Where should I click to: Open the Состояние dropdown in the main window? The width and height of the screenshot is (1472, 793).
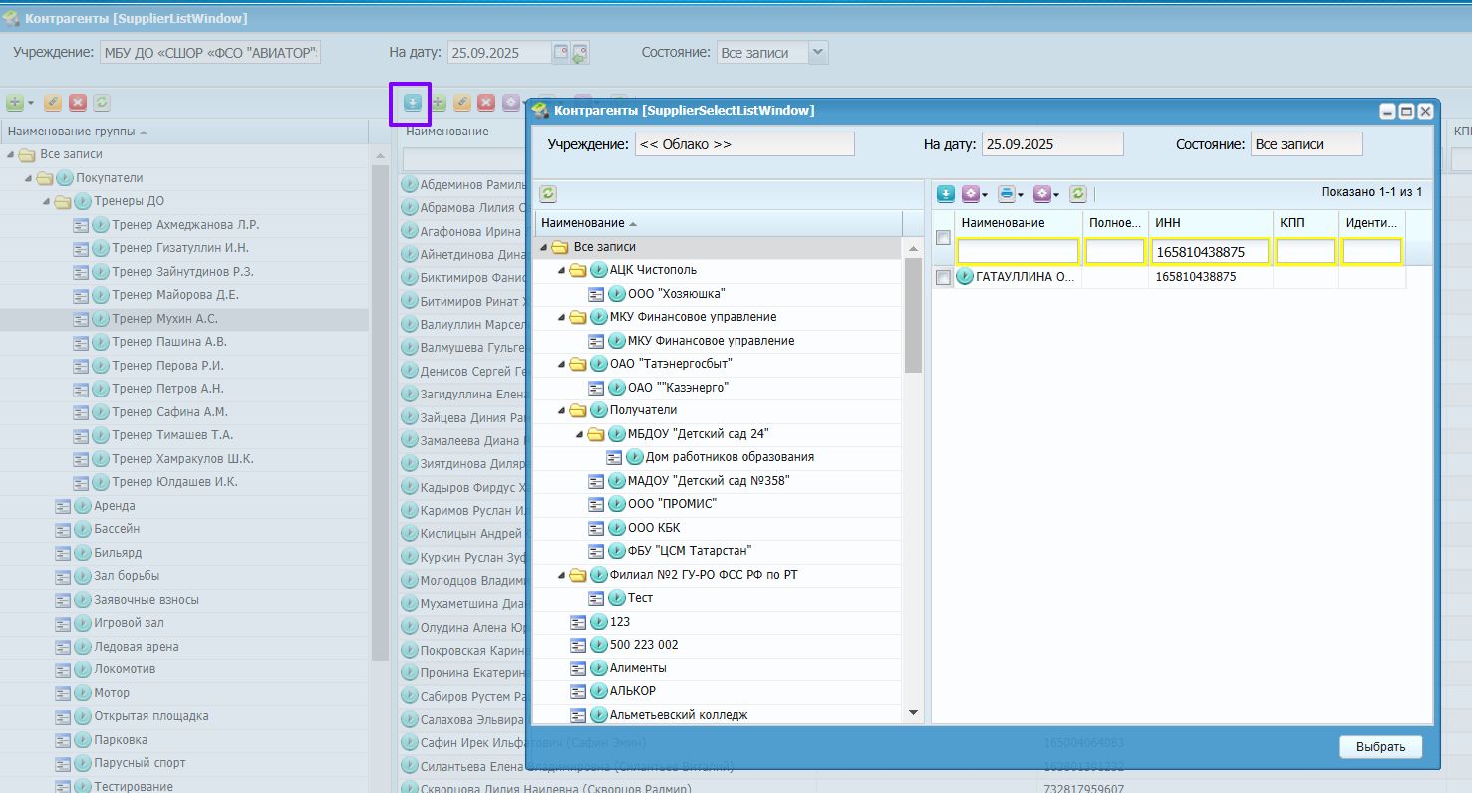818,53
